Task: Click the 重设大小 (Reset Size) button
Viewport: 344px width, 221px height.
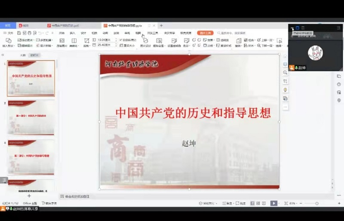Action: pos(127,45)
